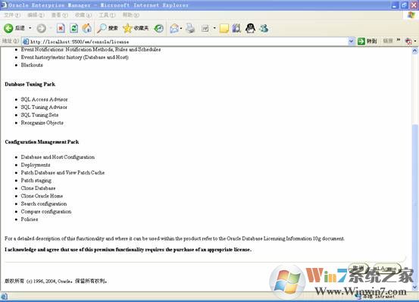The width and height of the screenshot is (419, 302).
Task: Click the 'Search configuration' list item
Action: (x=44, y=204)
